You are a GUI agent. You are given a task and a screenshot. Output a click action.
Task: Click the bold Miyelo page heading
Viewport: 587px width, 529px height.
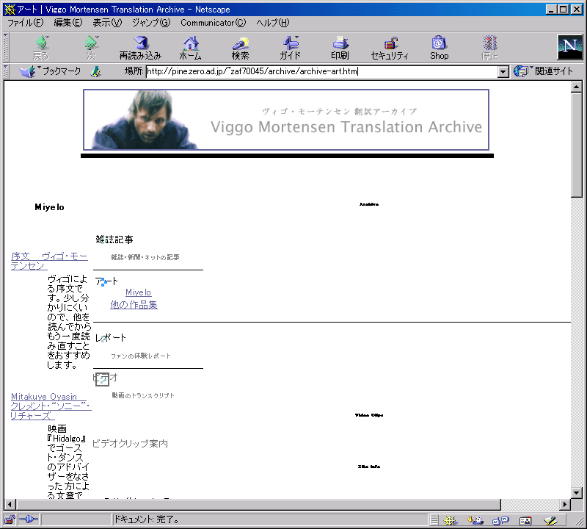(x=49, y=207)
